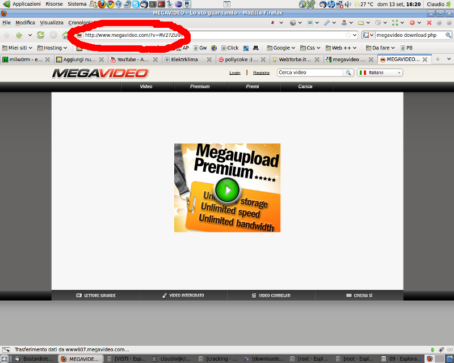Screen dimensions: 454x363
Task: Click the green resize arrows icon in the developer toolbar
Action: [x=395, y=23]
